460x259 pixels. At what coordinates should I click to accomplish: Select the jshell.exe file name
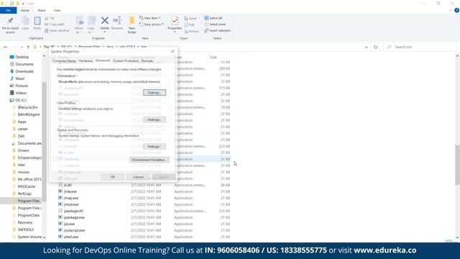click(71, 237)
